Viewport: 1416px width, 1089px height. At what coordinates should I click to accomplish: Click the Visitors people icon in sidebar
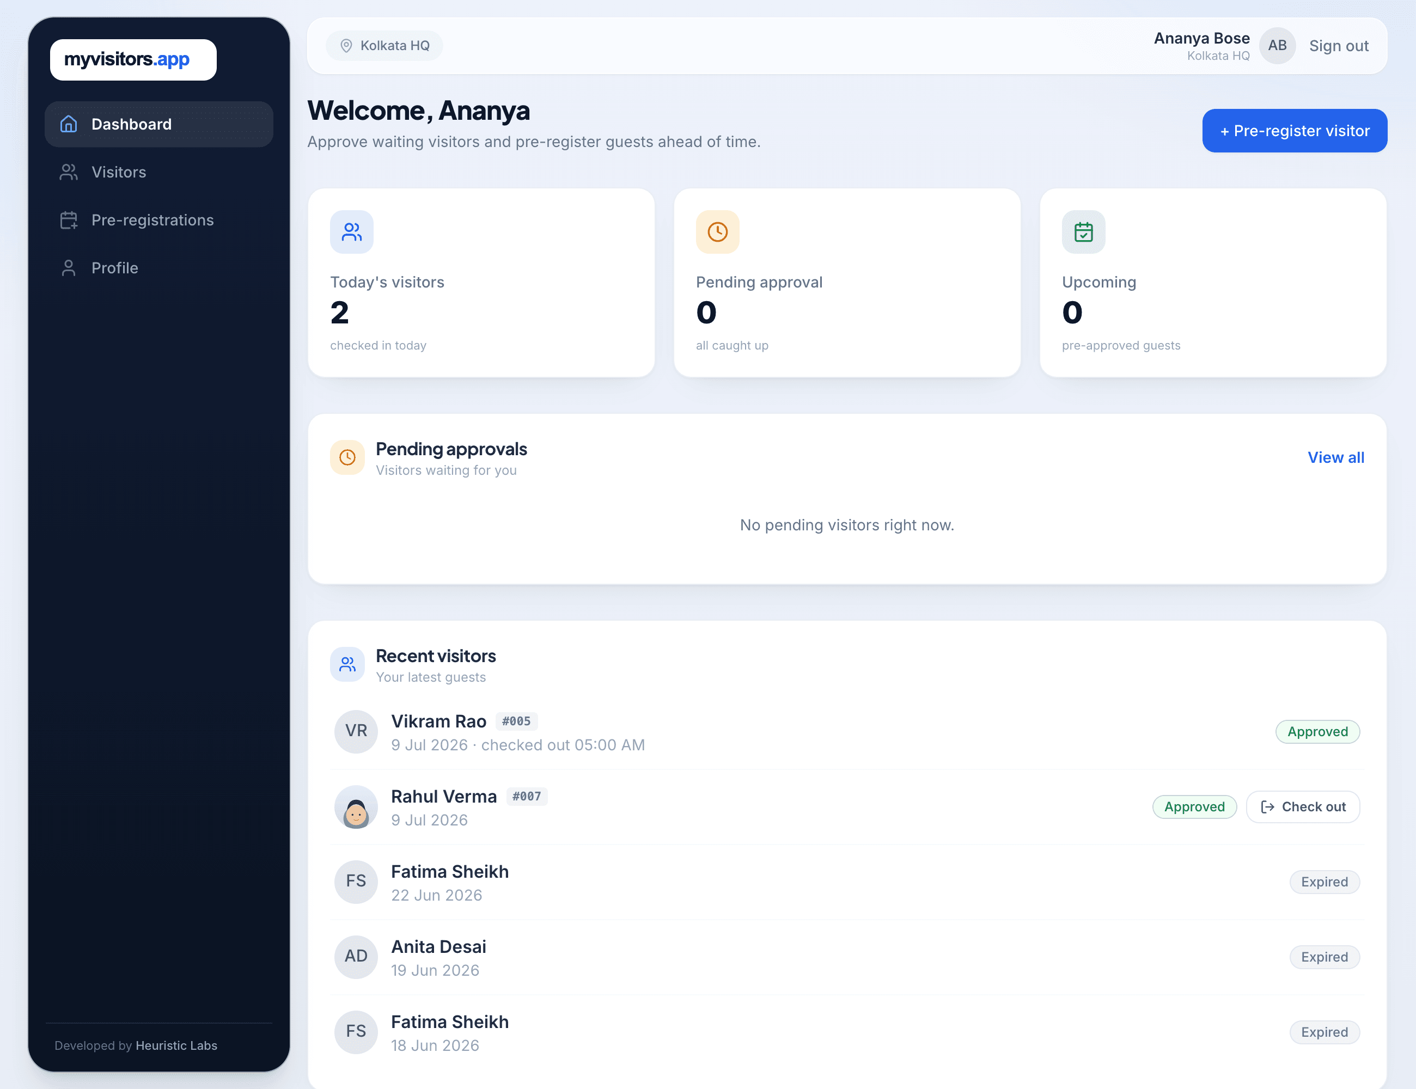69,172
